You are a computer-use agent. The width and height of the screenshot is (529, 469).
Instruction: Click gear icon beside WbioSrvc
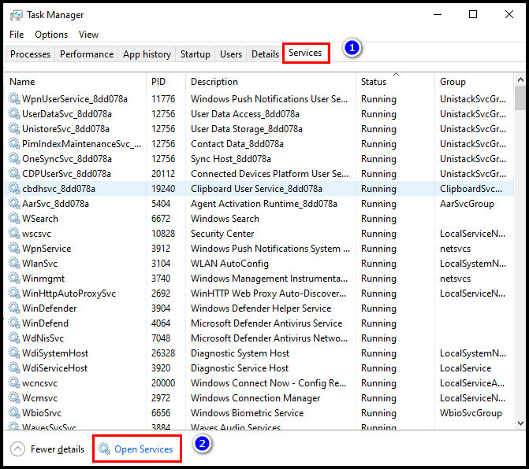14,413
